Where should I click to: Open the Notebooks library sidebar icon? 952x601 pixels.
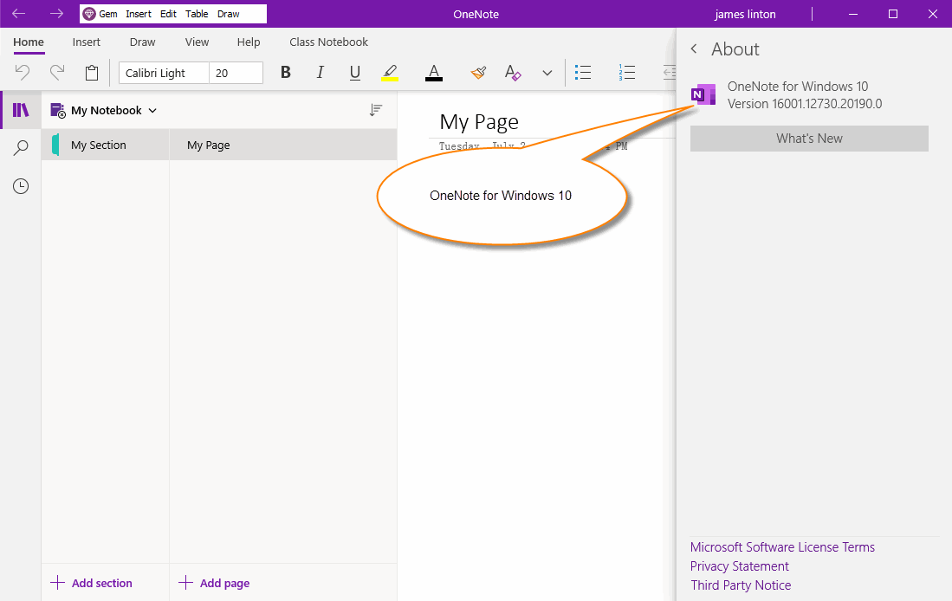tap(20, 110)
